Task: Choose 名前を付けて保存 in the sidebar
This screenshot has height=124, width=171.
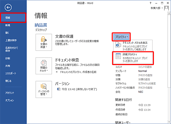Action: (x=12, y=49)
